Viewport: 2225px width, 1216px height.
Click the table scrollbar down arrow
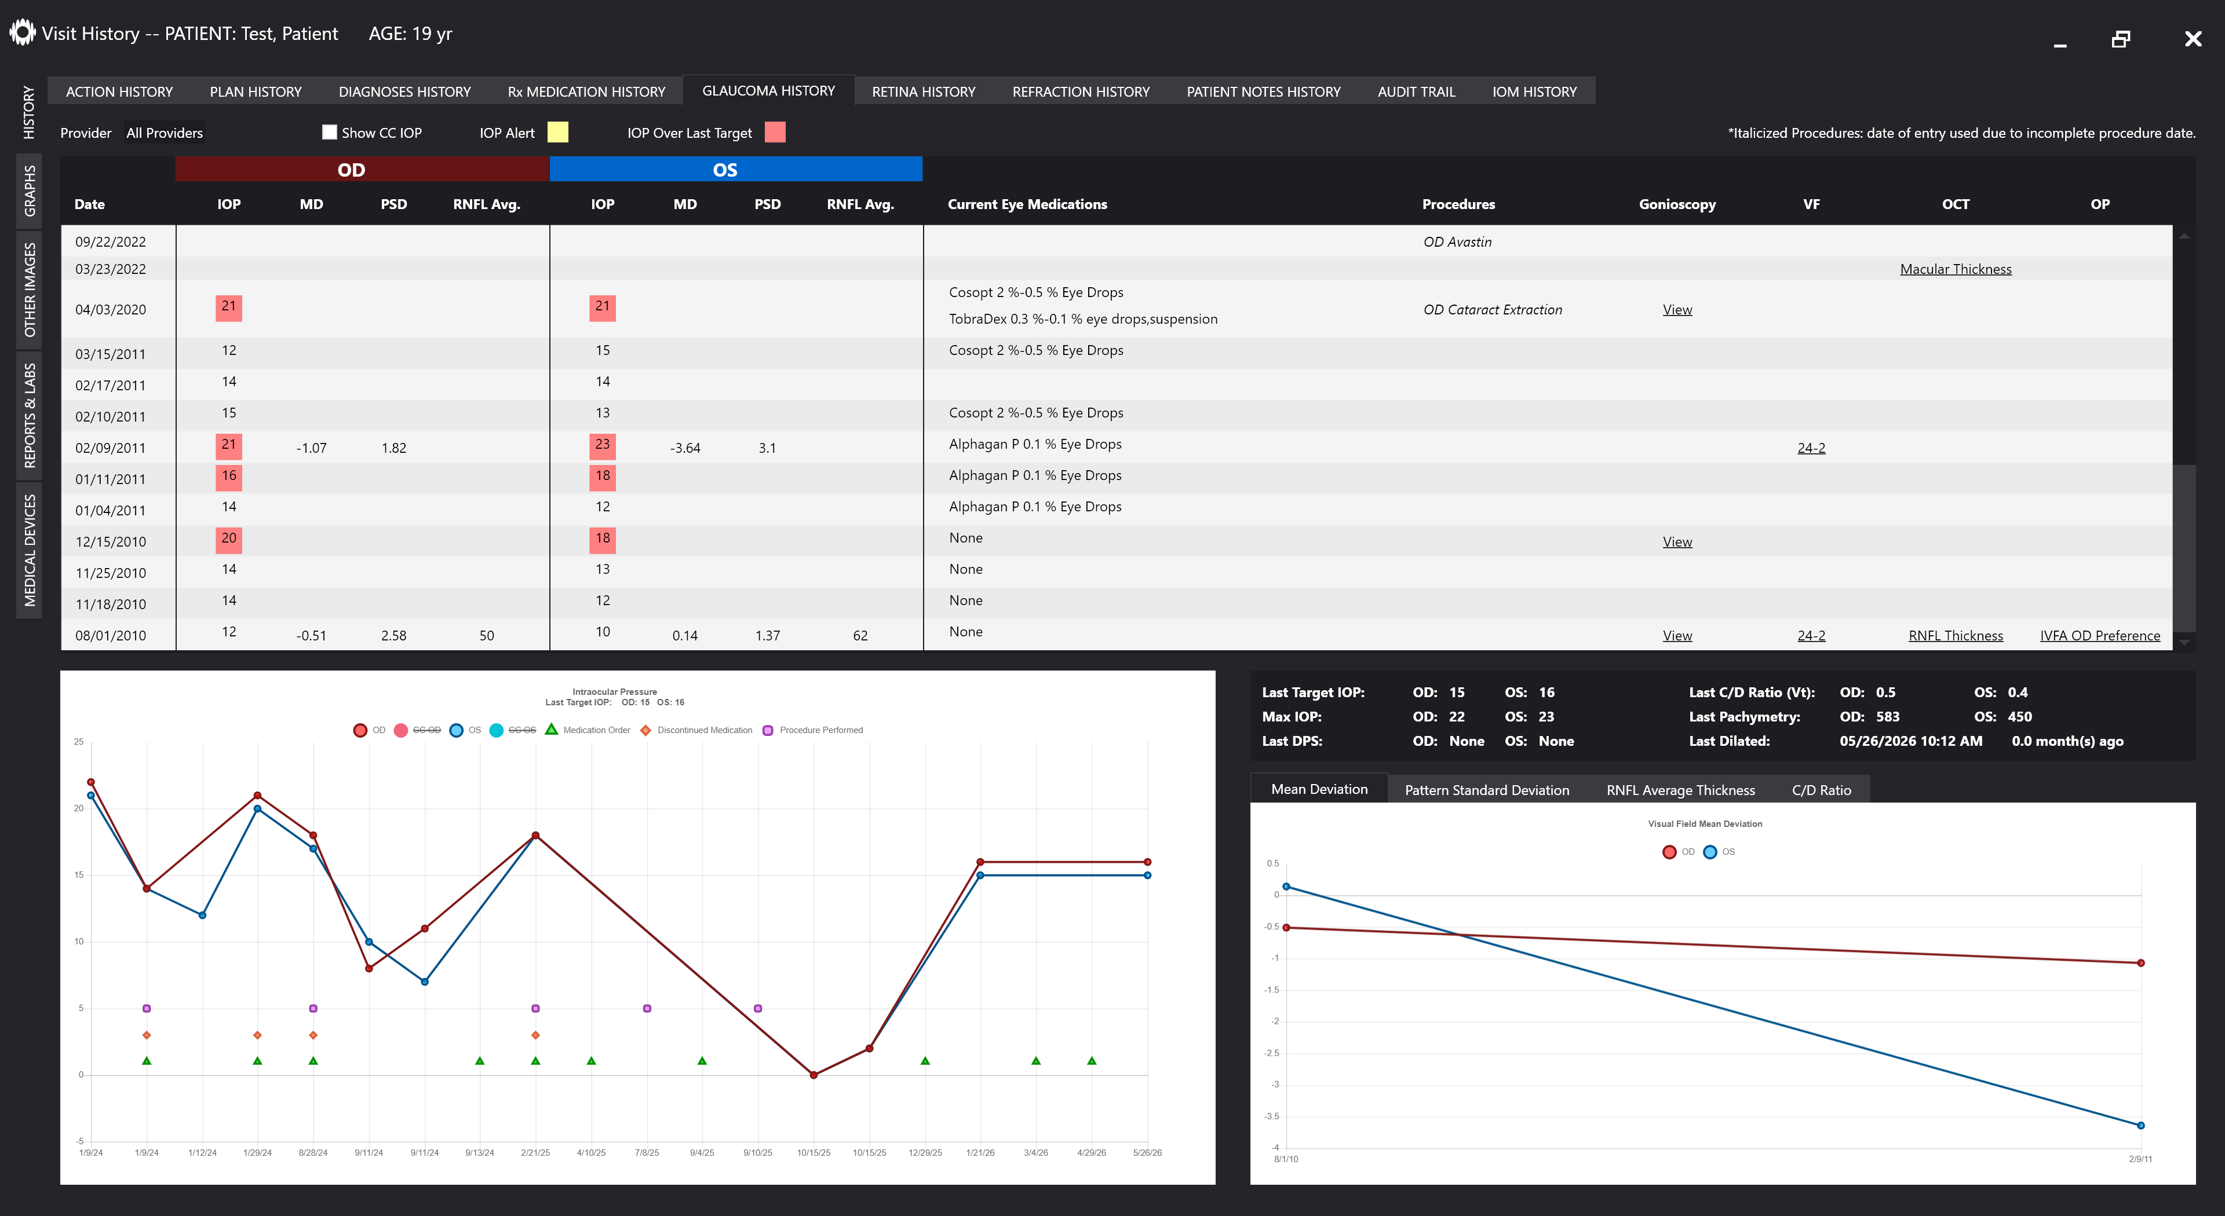(x=2184, y=642)
